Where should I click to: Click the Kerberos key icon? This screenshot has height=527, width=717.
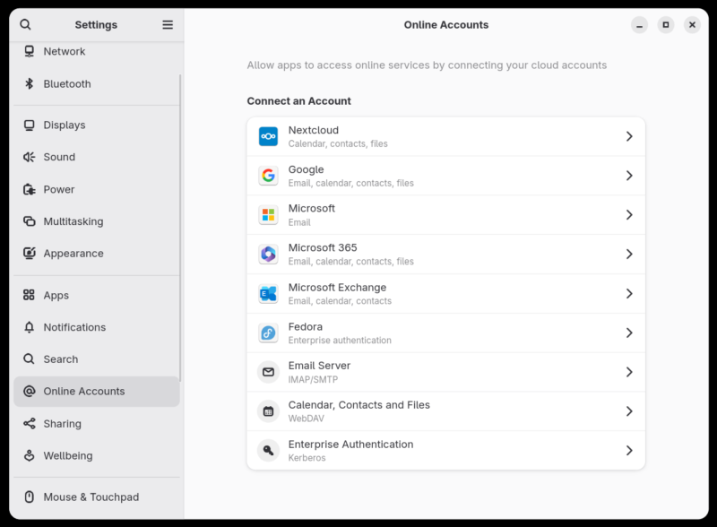(x=268, y=451)
